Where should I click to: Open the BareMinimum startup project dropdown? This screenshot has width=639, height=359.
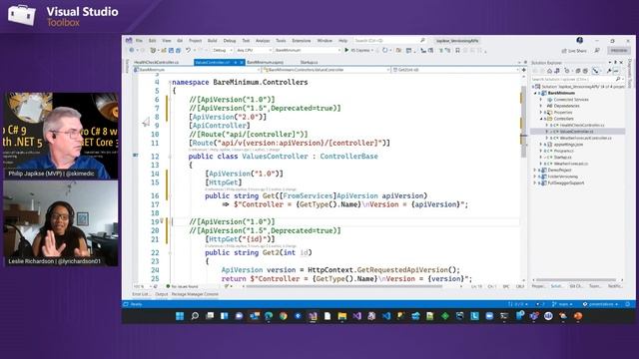[308, 50]
